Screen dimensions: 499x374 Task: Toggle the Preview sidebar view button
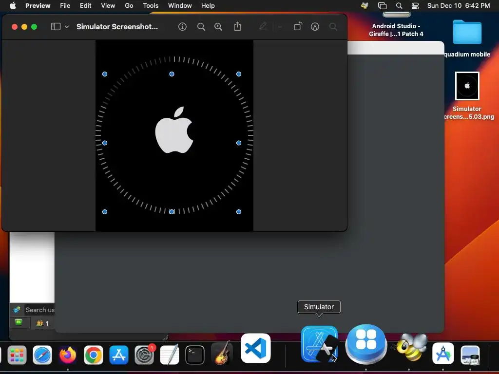(56, 27)
